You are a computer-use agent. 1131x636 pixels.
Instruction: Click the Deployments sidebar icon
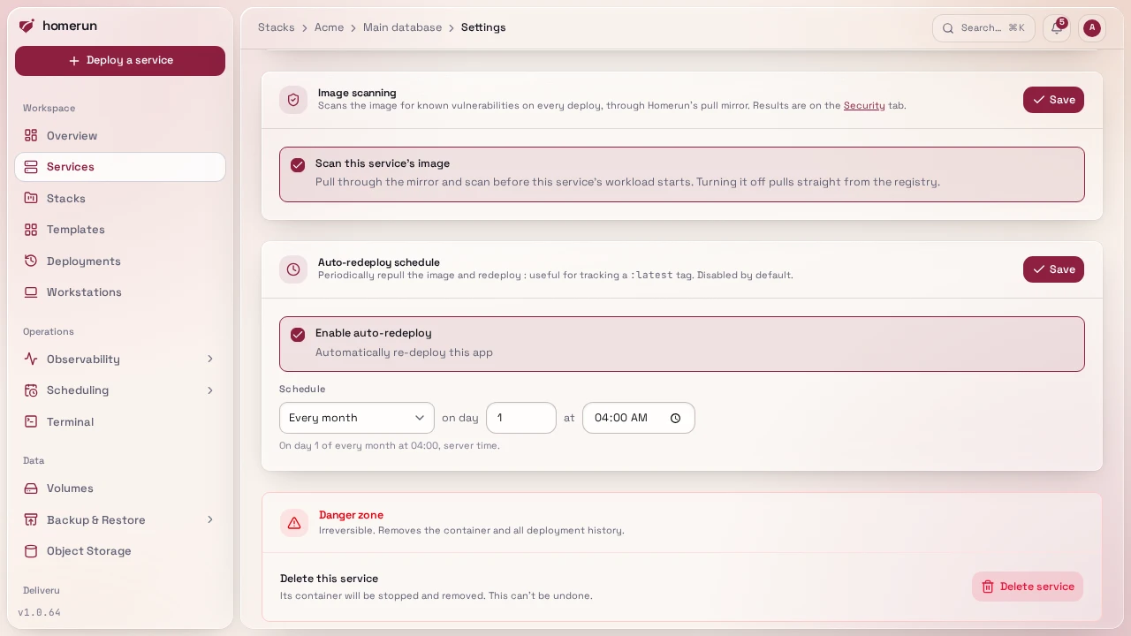coord(31,261)
